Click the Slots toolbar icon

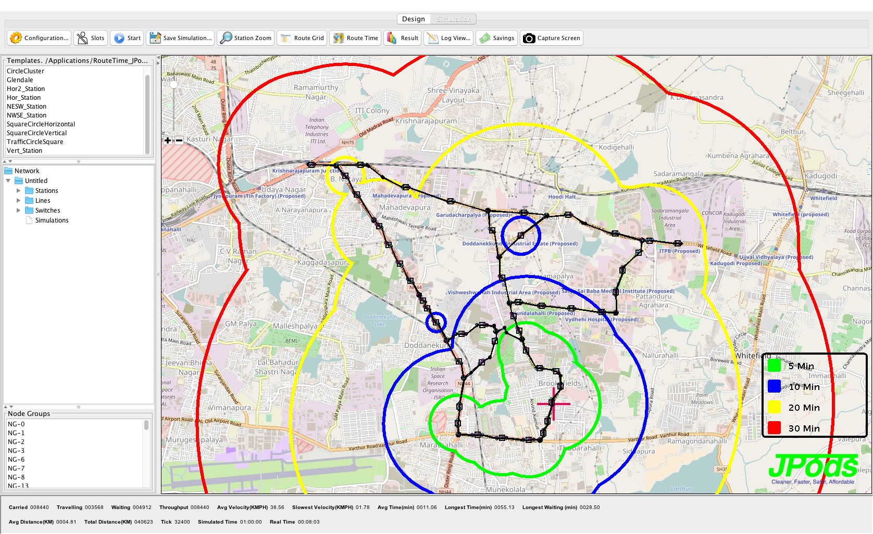tap(82, 38)
